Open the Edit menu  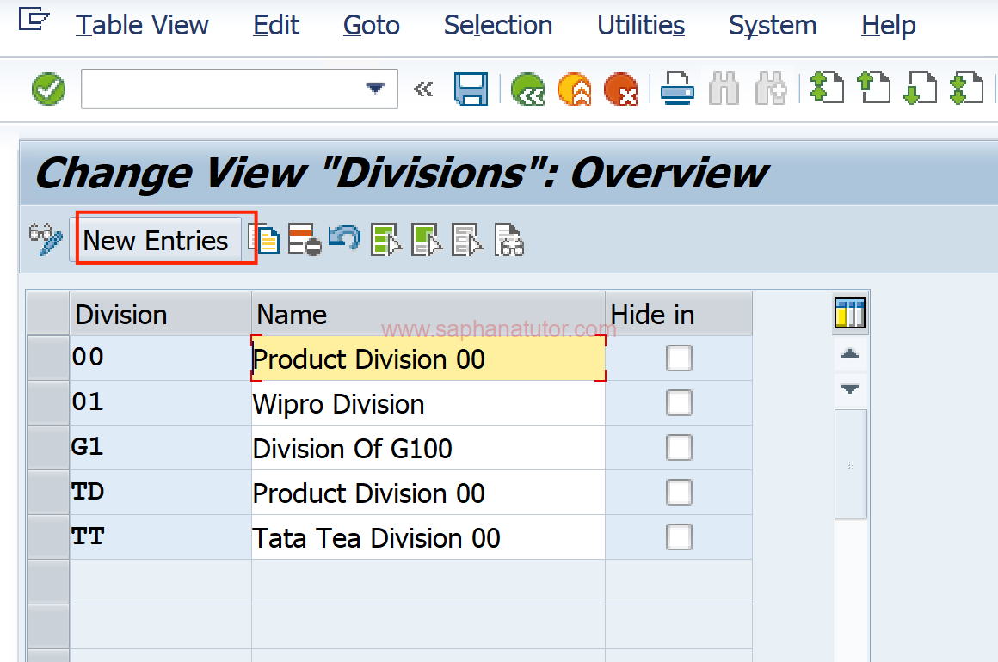click(276, 26)
